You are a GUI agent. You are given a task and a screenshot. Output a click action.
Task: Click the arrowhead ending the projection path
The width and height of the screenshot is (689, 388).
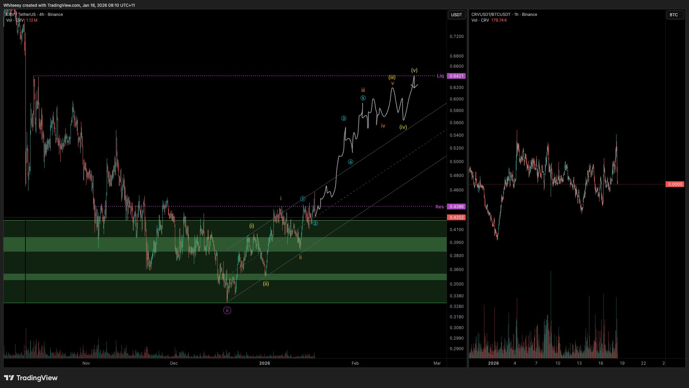click(x=414, y=87)
